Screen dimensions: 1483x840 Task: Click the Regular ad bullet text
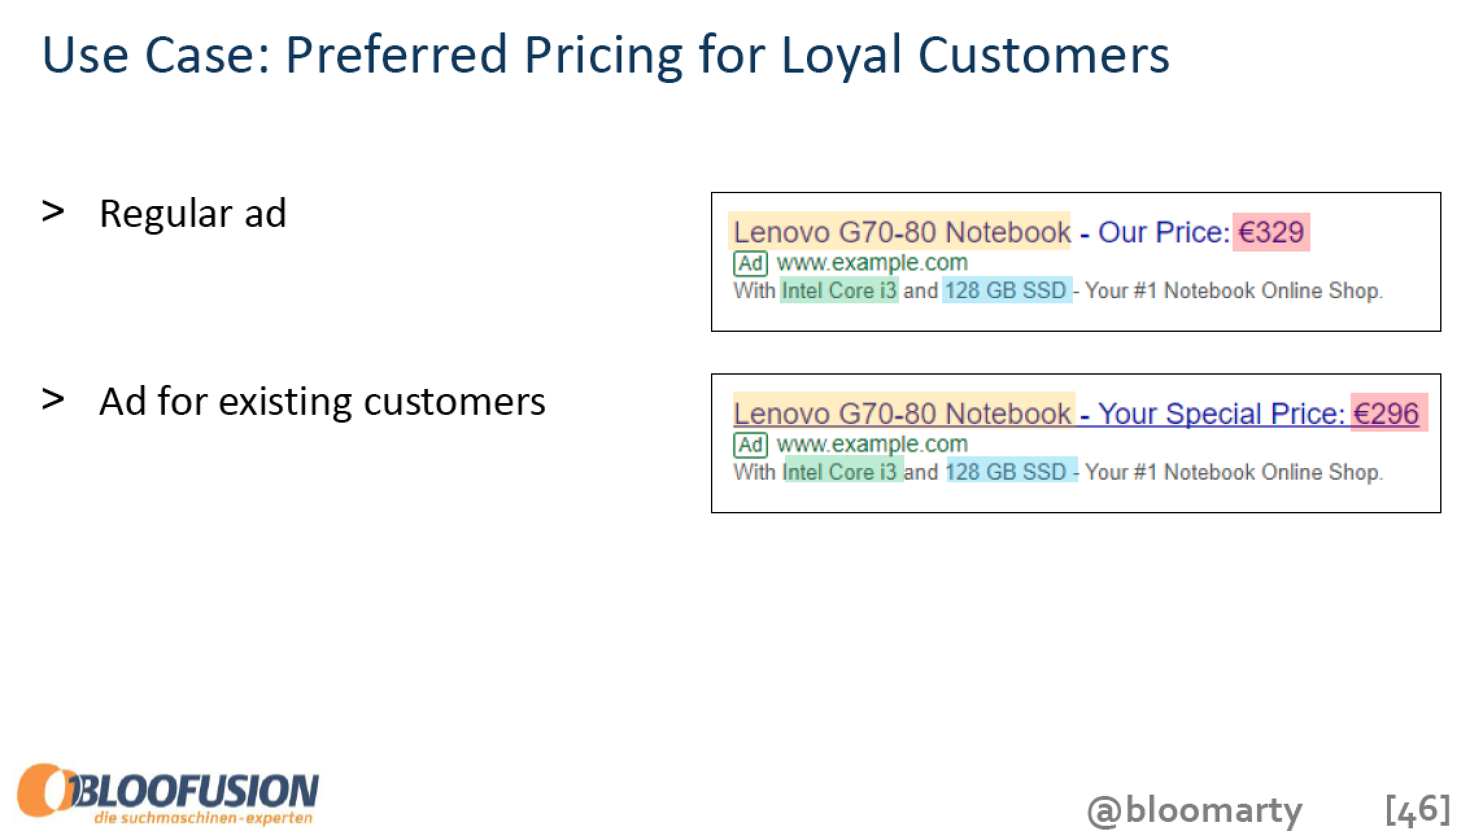click(x=193, y=213)
